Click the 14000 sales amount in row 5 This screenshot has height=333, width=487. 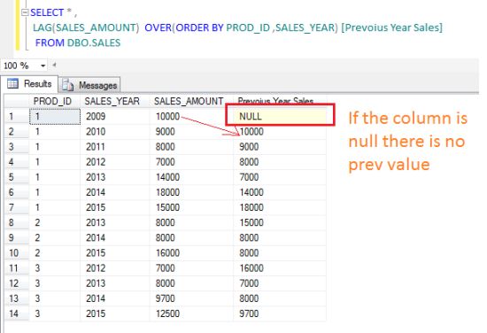pos(191,177)
